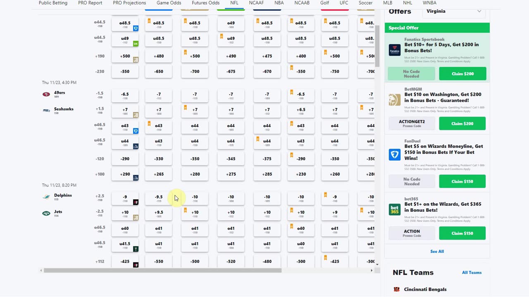Click the Dolphins team logo

click(x=46, y=197)
